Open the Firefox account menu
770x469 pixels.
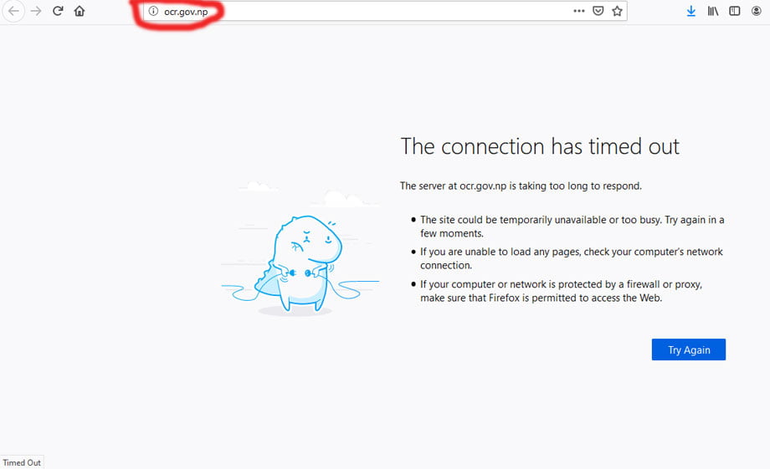click(x=757, y=12)
